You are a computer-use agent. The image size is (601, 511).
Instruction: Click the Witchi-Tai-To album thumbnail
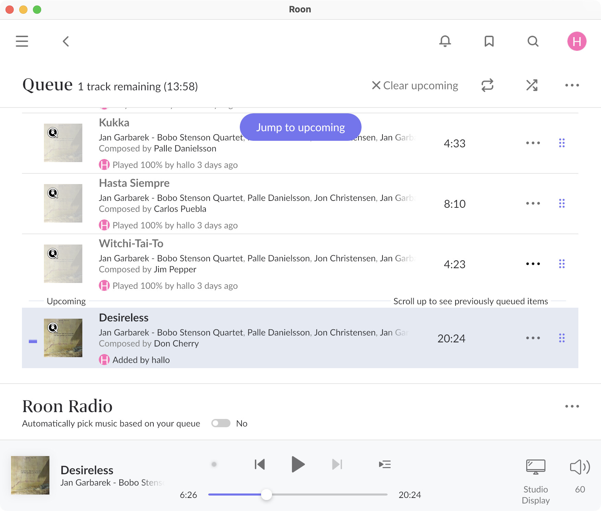pos(63,264)
